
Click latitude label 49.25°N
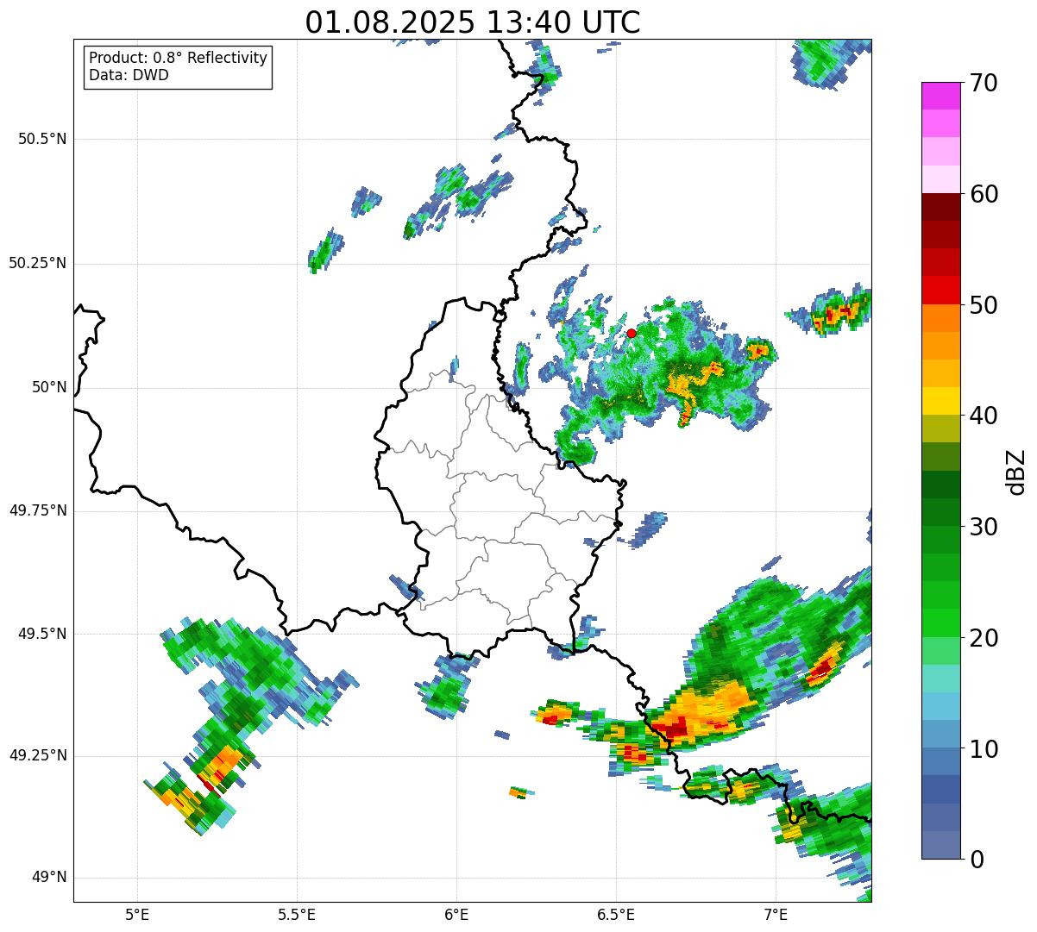pyautogui.click(x=37, y=755)
